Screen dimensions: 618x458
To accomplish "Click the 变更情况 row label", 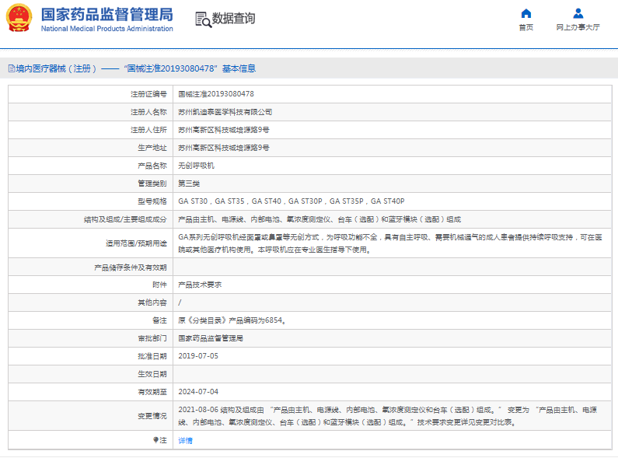I will [x=152, y=416].
